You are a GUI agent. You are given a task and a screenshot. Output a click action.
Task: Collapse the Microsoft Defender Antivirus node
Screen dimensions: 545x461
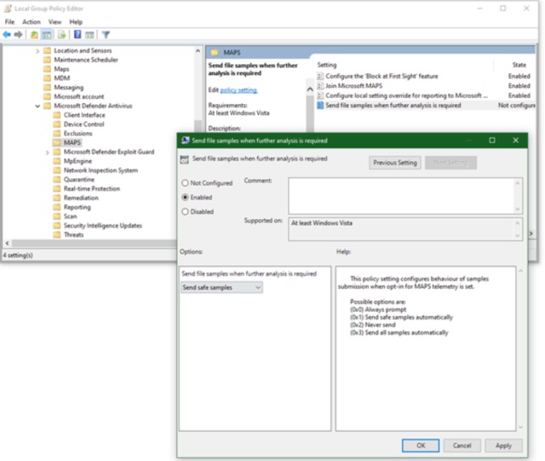(x=37, y=107)
